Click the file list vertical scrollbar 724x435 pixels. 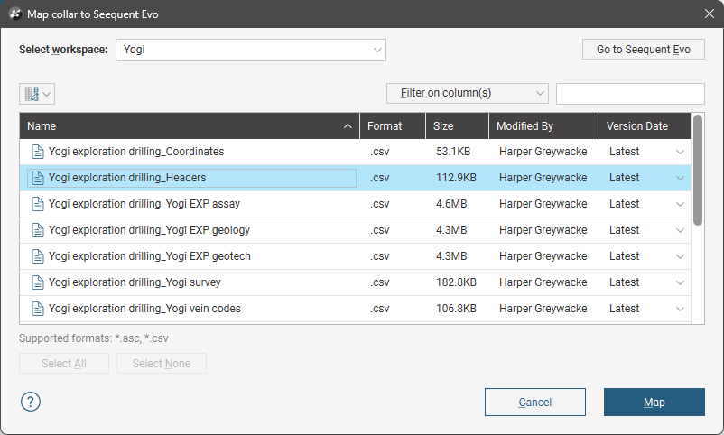697,171
